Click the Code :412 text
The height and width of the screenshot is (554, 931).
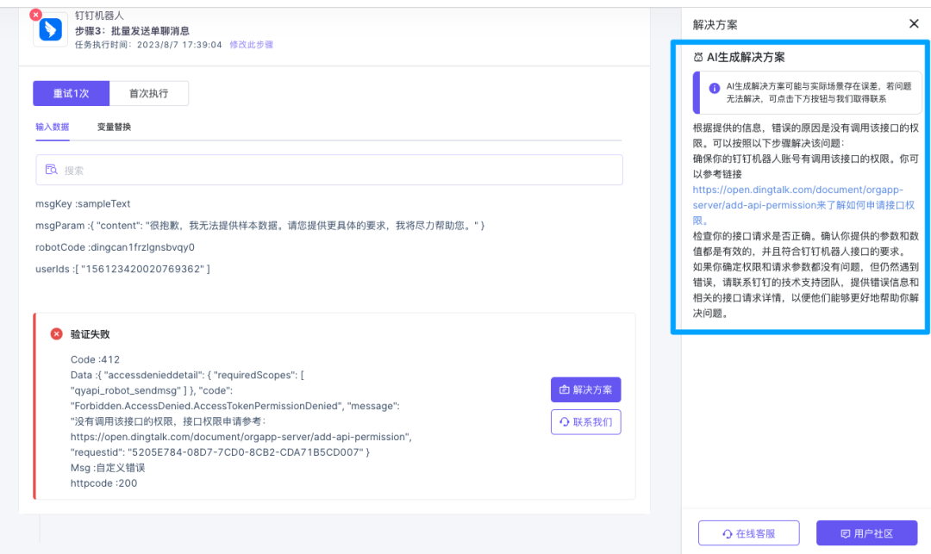(x=95, y=359)
